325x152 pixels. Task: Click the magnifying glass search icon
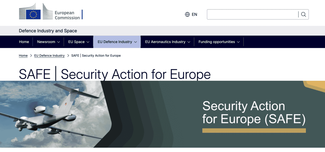click(x=303, y=14)
